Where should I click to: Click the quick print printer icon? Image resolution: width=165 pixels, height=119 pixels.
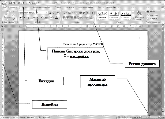pos(33,3)
